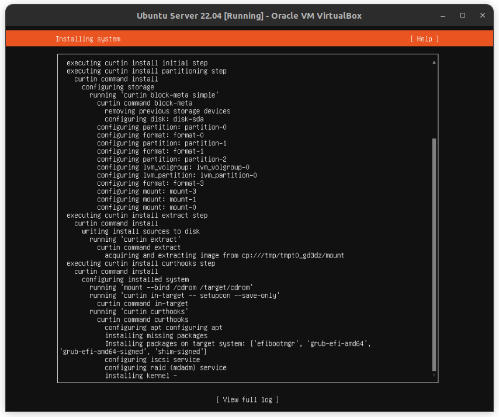Click 'setupcon --save-only' log line

[x=185, y=296]
